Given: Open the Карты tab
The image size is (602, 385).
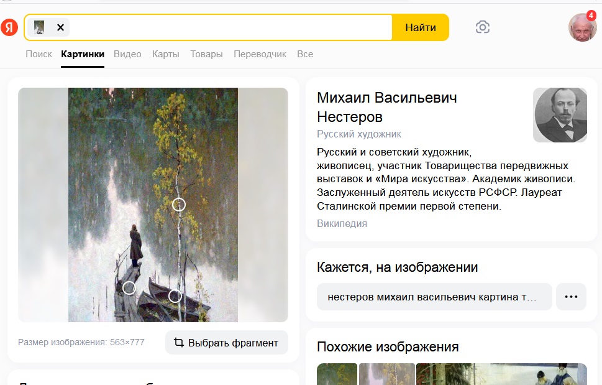Looking at the screenshot, I should tap(166, 54).
